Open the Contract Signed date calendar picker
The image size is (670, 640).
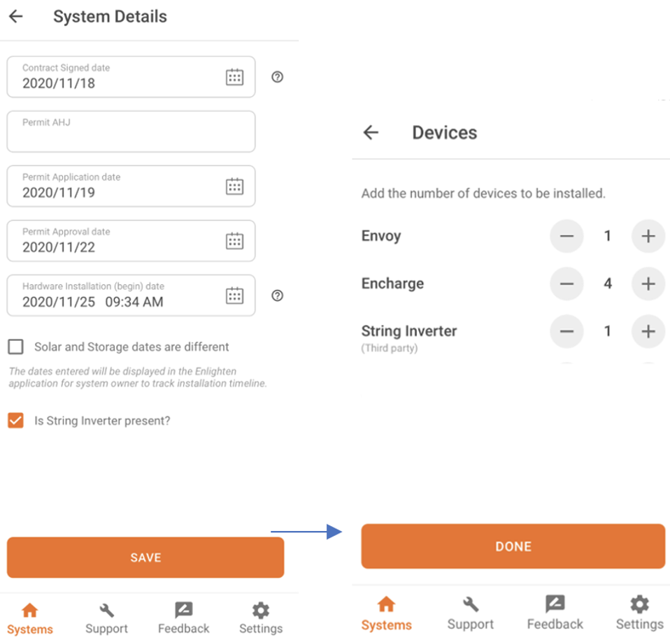click(x=235, y=77)
